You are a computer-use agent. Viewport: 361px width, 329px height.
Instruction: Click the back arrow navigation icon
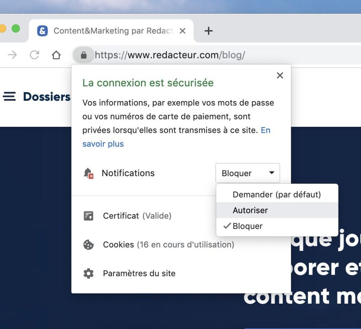pos(13,55)
